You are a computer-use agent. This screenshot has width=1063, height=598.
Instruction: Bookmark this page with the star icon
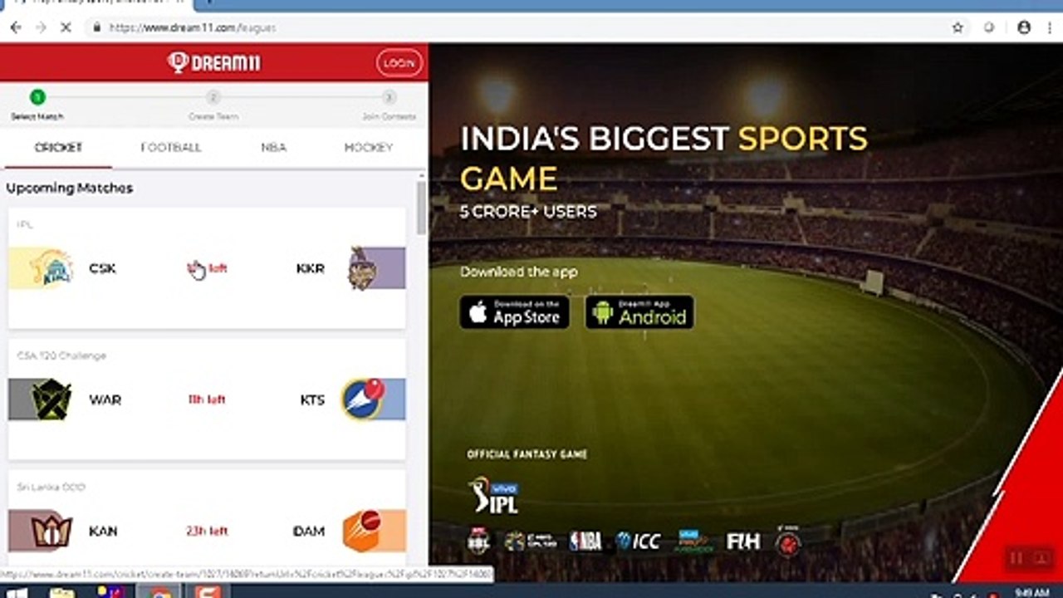(958, 27)
